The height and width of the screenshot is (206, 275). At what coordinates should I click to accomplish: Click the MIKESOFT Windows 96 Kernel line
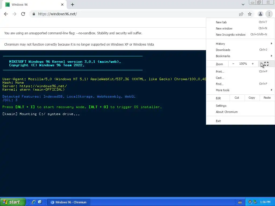(65, 62)
